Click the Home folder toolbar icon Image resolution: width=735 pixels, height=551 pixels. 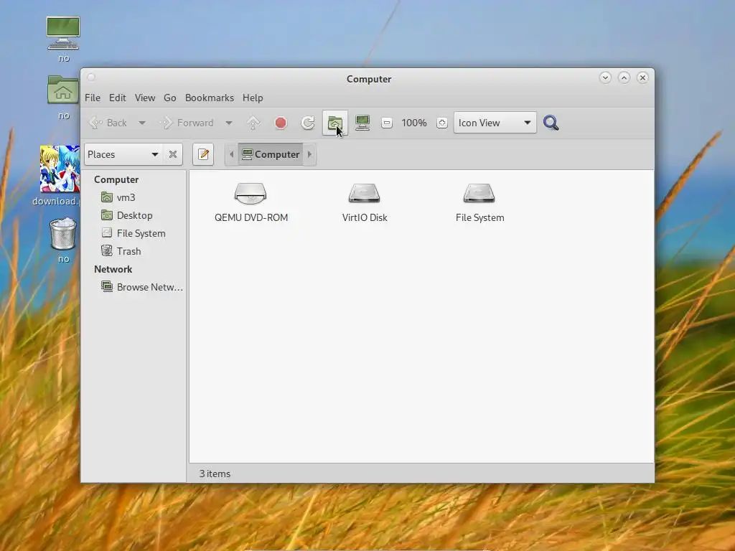tap(334, 123)
